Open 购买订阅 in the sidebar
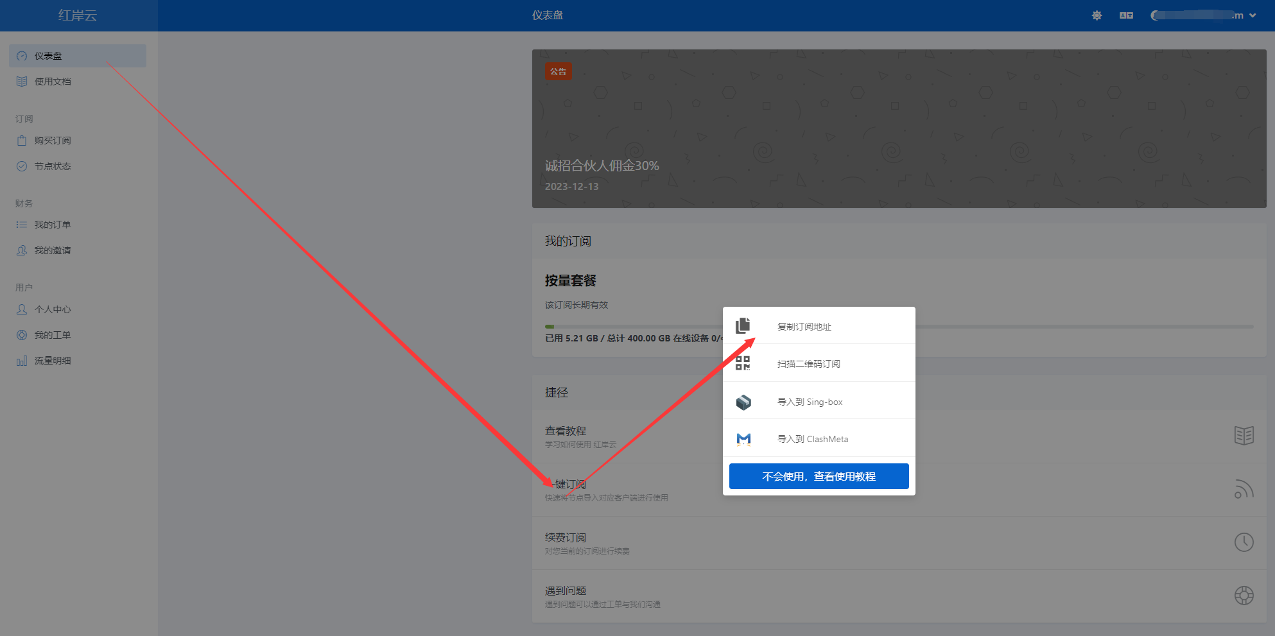 click(53, 141)
